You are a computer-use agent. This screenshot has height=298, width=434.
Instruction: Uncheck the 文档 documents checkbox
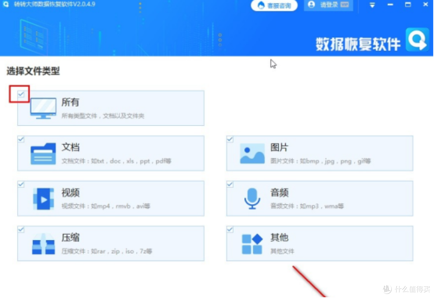tap(21, 139)
